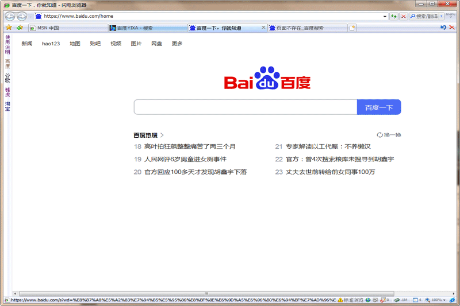Click the 搜索/翻译 search box
The image size is (460, 306).
click(424, 17)
